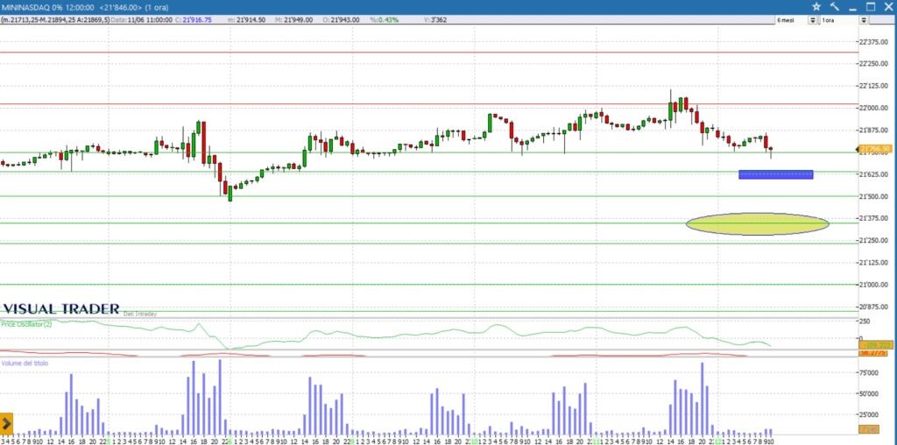Click the volume scale label 75'000

[870, 373]
